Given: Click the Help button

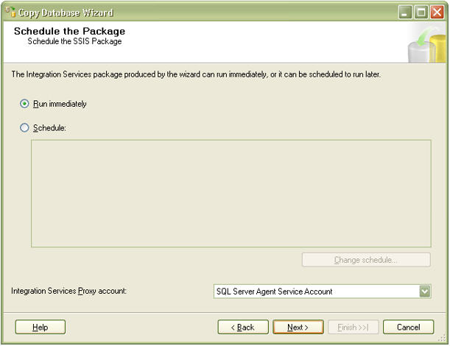Looking at the screenshot, I should pos(41,327).
